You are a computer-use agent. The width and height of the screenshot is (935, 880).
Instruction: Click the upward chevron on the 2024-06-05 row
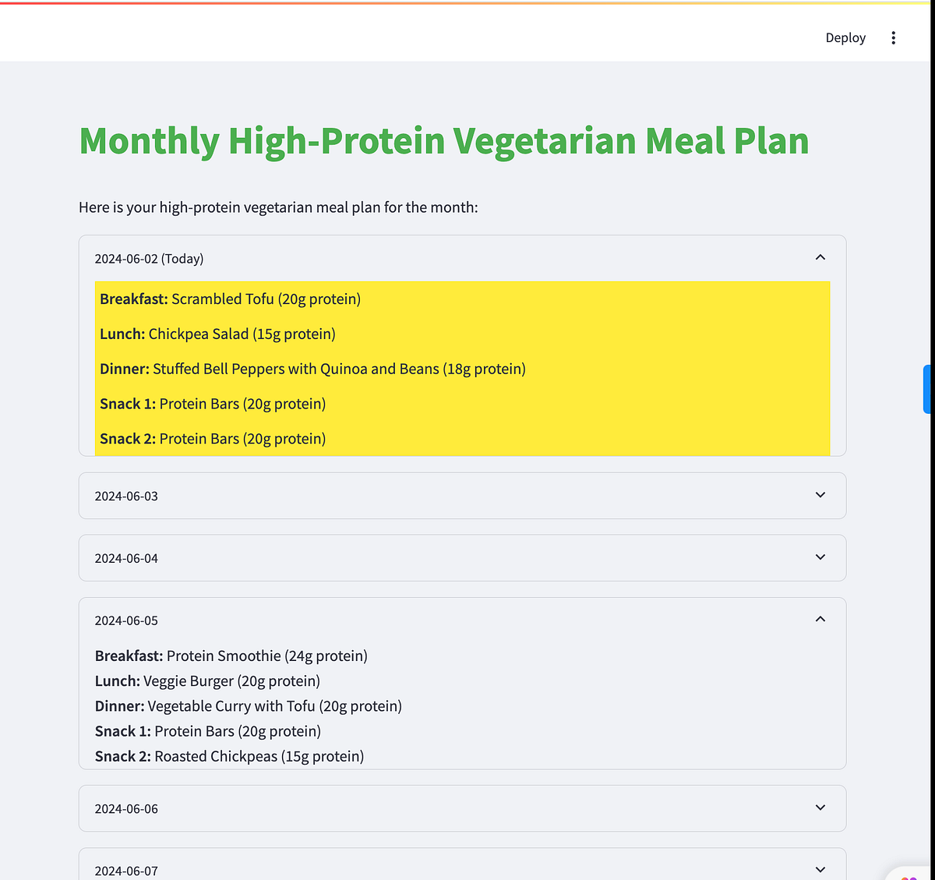coord(820,618)
